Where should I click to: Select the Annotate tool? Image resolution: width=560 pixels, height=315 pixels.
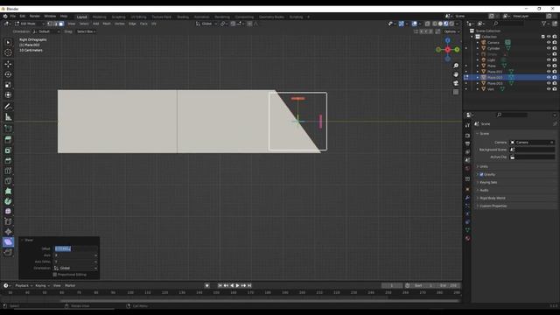pos(8,107)
